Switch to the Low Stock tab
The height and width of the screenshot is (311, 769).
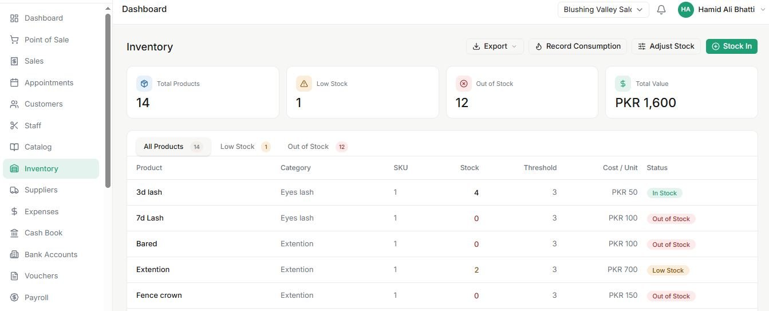[244, 147]
